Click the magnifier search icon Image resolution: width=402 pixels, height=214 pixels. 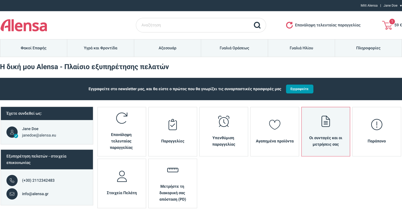click(x=257, y=25)
